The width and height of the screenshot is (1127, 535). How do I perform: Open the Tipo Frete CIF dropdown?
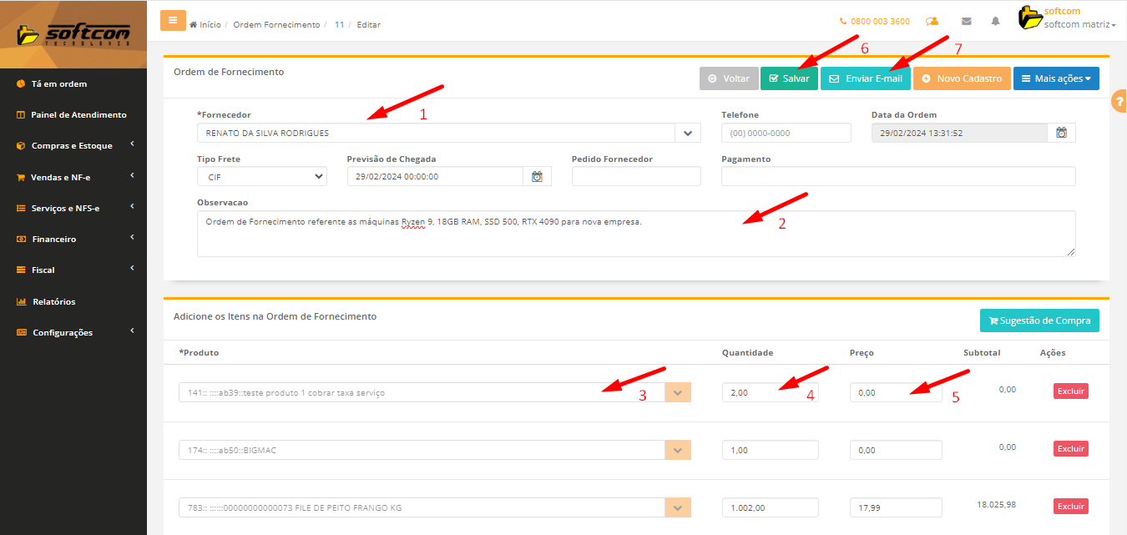click(x=261, y=176)
